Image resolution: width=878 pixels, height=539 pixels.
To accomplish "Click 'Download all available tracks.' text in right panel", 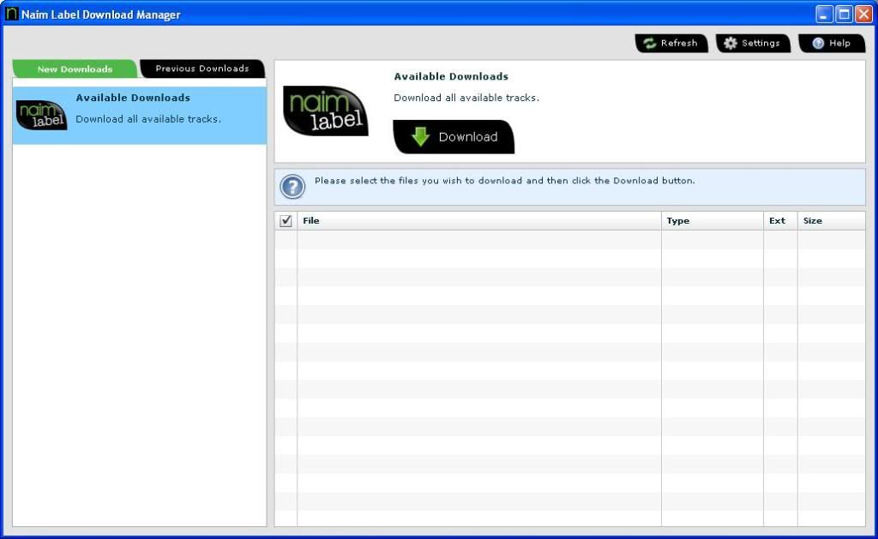I will pyautogui.click(x=466, y=98).
